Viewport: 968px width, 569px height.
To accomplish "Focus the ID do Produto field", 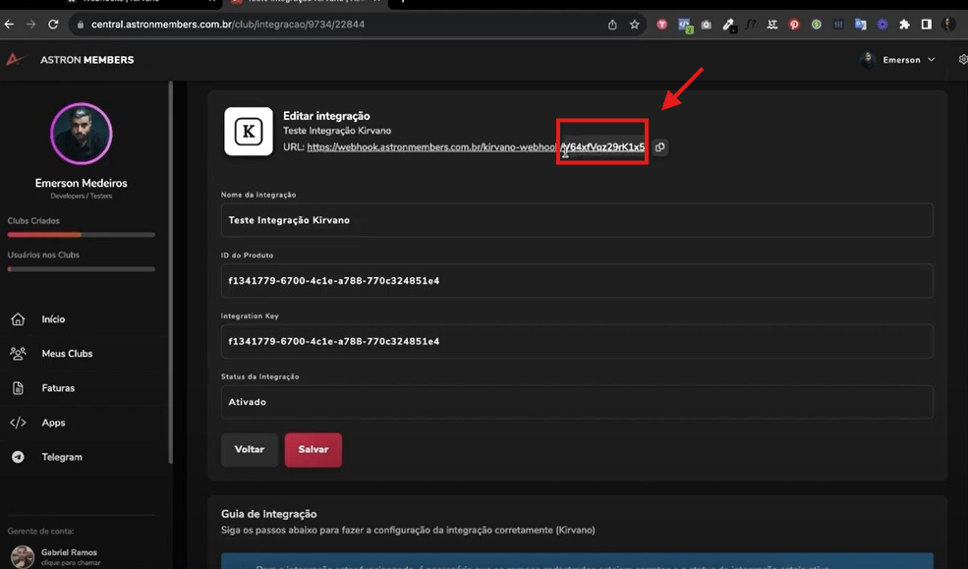I will 577,281.
